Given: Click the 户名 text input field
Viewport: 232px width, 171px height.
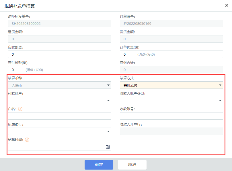Looking at the screenshot, I should pyautogui.click(x=59, y=116).
